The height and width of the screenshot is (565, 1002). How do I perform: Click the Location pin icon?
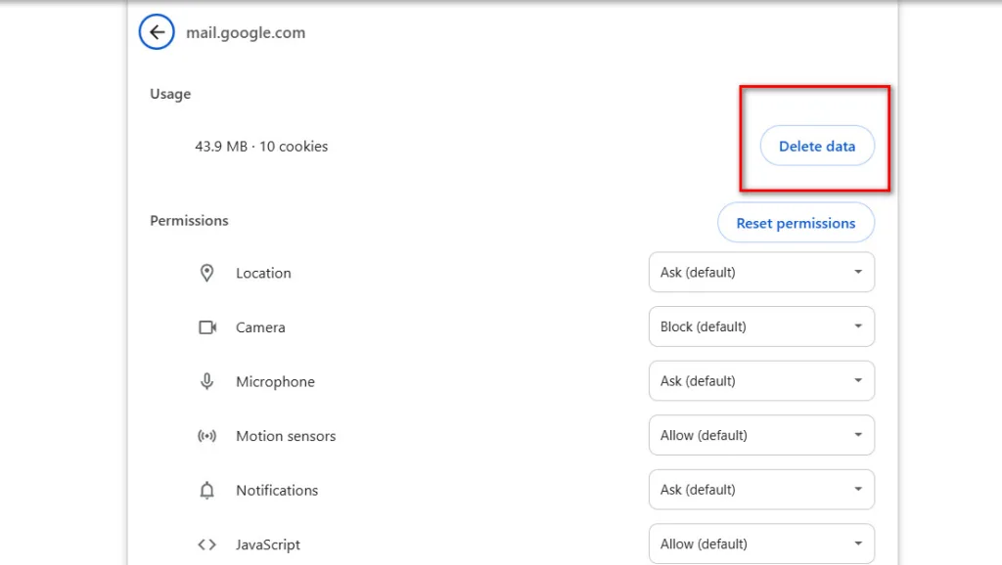(206, 273)
